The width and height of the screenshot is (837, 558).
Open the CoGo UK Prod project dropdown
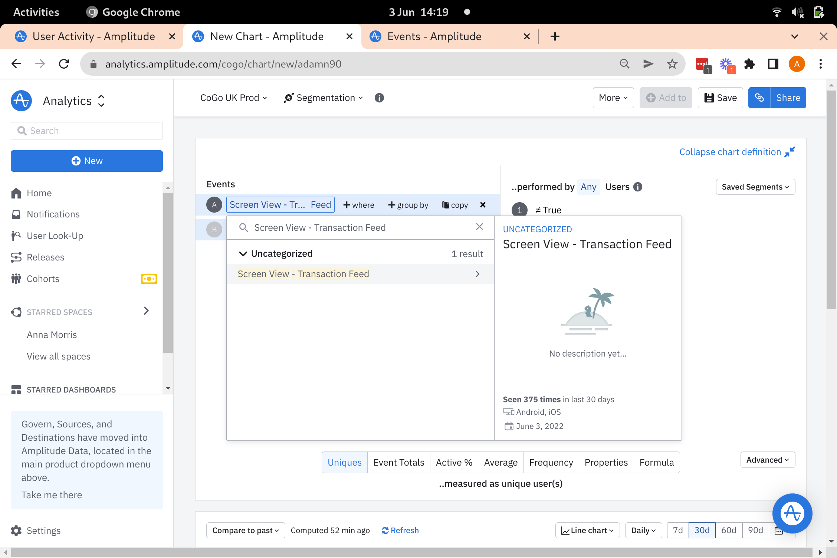233,98
